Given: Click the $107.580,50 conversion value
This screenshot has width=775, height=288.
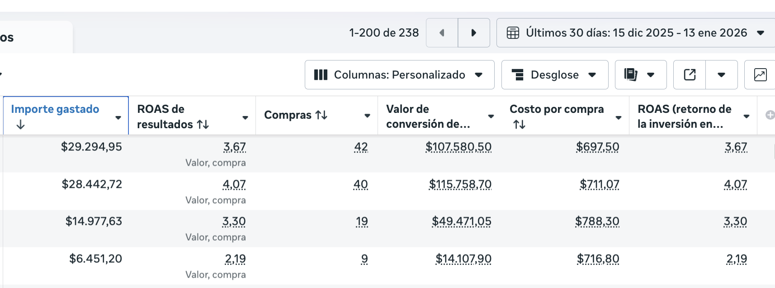Looking at the screenshot, I should pyautogui.click(x=458, y=147).
